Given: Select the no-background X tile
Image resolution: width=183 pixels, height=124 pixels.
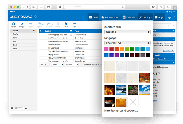Looking at the screenshot, I should pos(133,102).
